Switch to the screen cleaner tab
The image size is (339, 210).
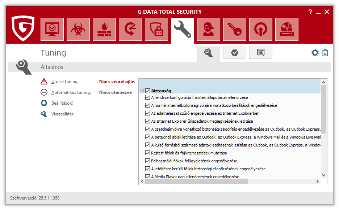(x=261, y=53)
